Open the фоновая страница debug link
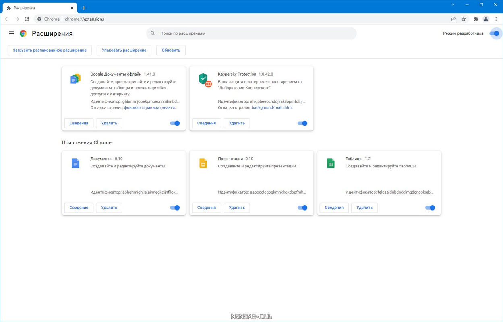503x322 pixels. click(151, 108)
